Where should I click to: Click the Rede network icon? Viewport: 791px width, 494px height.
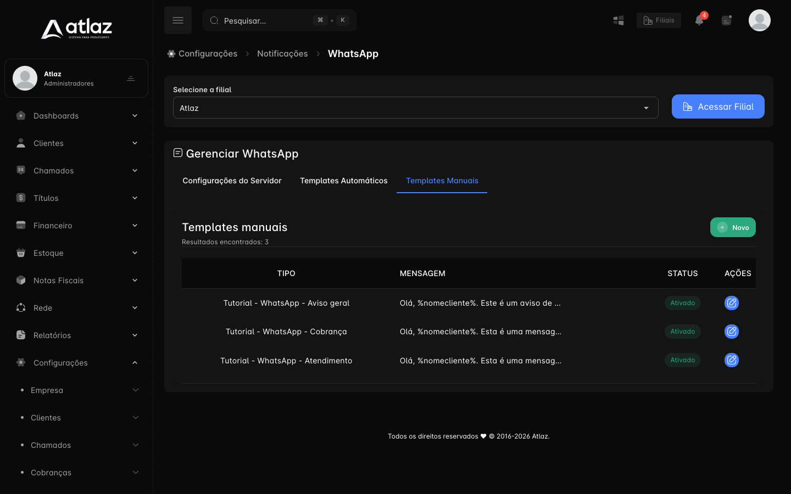click(21, 307)
